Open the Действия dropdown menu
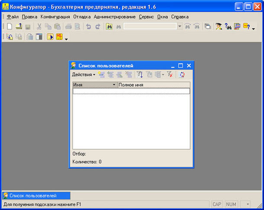 click(x=84, y=75)
